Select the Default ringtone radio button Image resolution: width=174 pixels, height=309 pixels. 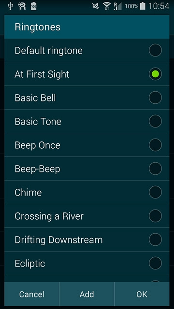tap(155, 50)
